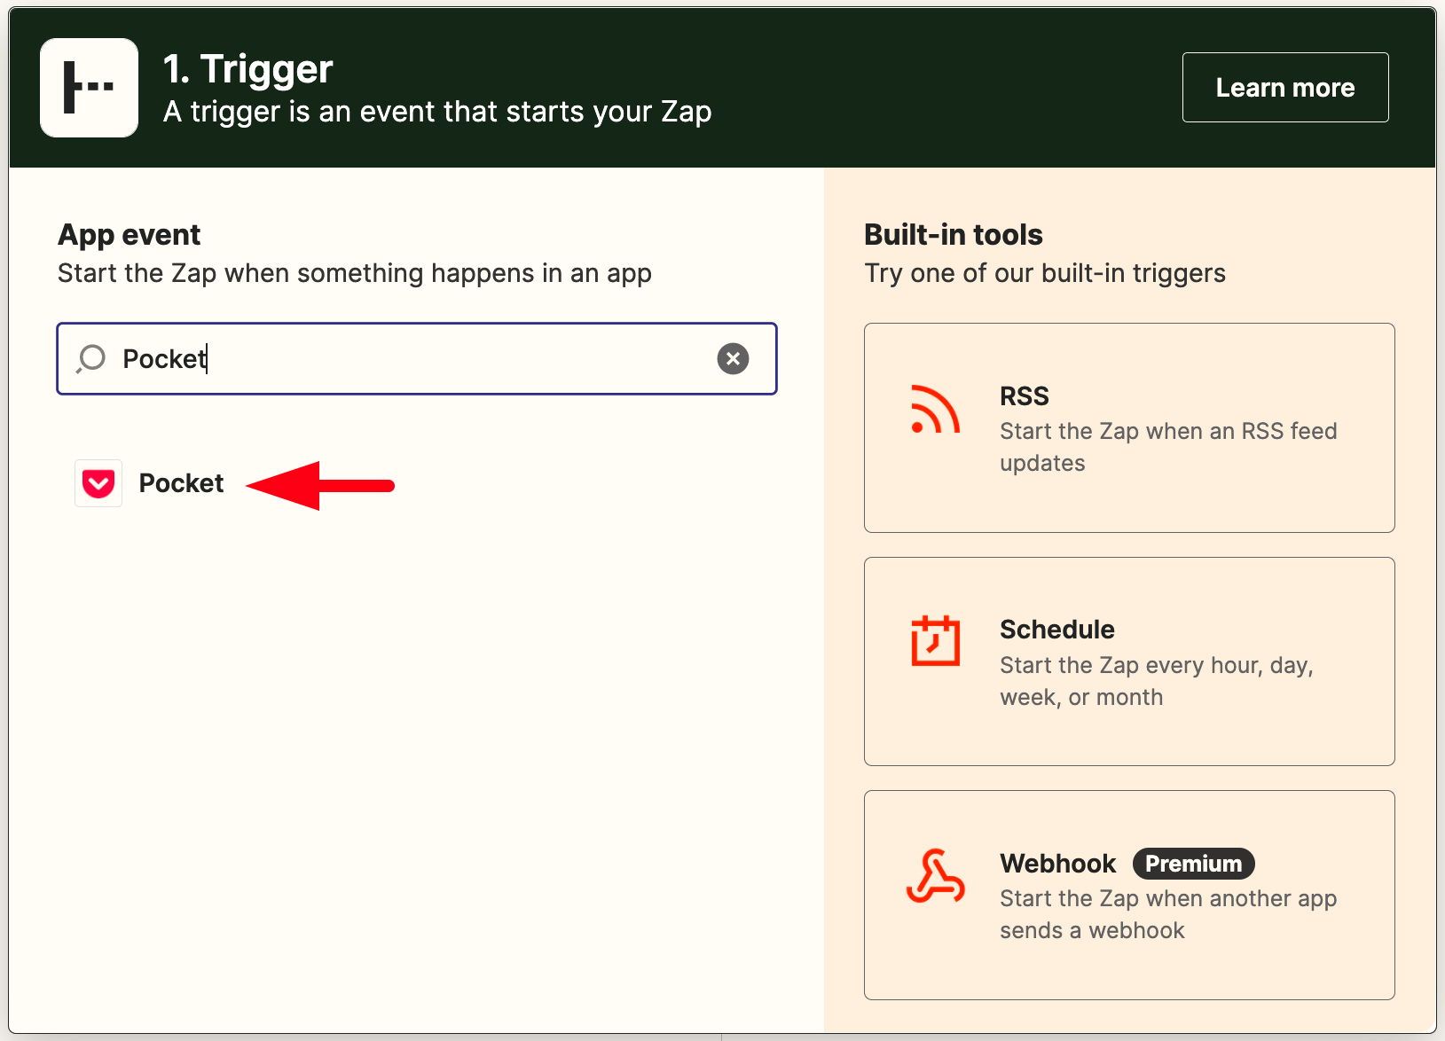This screenshot has width=1445, height=1041.
Task: Click 'Start the Zap when an RSS feed updates' text
Action: click(1168, 447)
